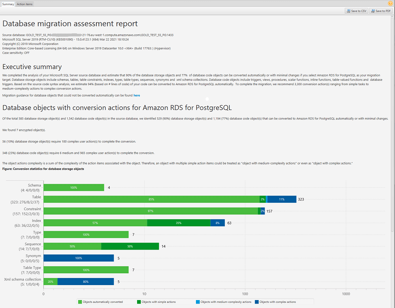Select the Summary tab
The width and height of the screenshot is (395, 308).
coord(8,4)
